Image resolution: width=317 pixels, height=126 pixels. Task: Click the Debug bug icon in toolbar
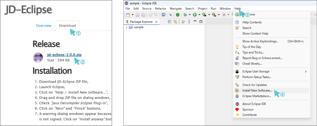coord(185,14)
